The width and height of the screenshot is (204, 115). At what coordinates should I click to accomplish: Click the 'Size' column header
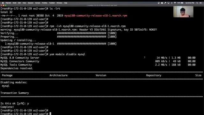[x=198, y=75]
